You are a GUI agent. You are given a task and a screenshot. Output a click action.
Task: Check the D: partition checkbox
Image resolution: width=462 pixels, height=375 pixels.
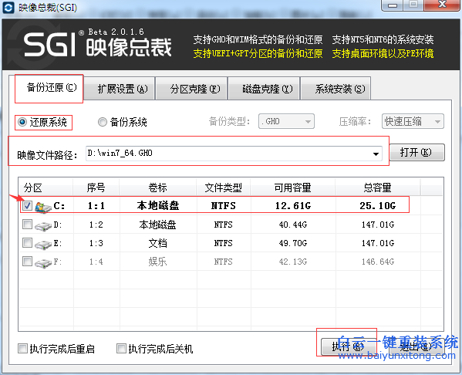[x=28, y=225]
